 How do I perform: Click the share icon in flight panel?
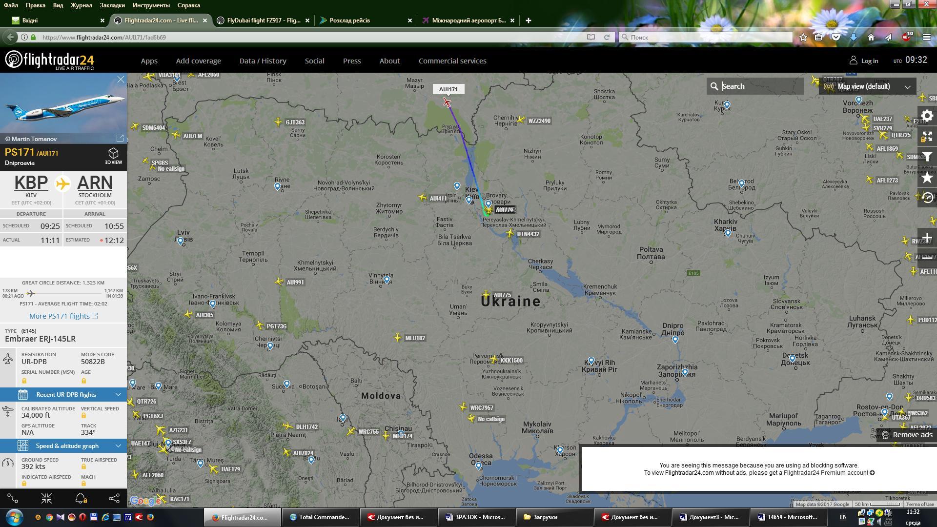click(114, 498)
